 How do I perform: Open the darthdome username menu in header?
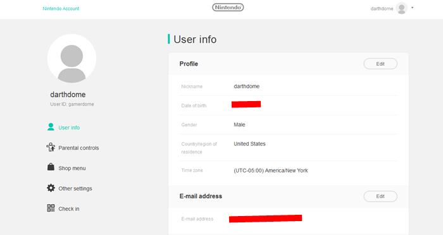[382, 8]
